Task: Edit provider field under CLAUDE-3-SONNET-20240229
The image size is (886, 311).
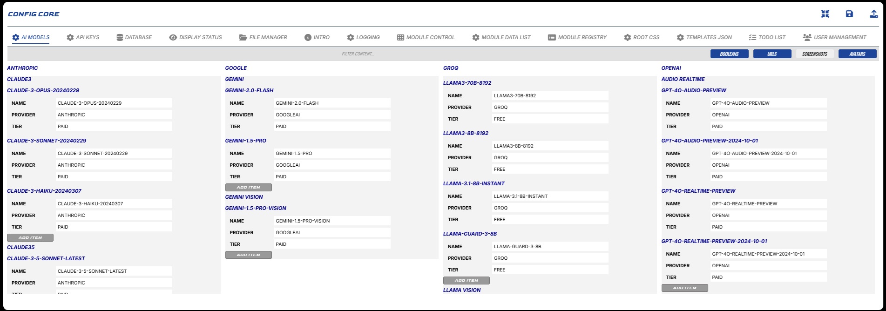Action: [114, 165]
